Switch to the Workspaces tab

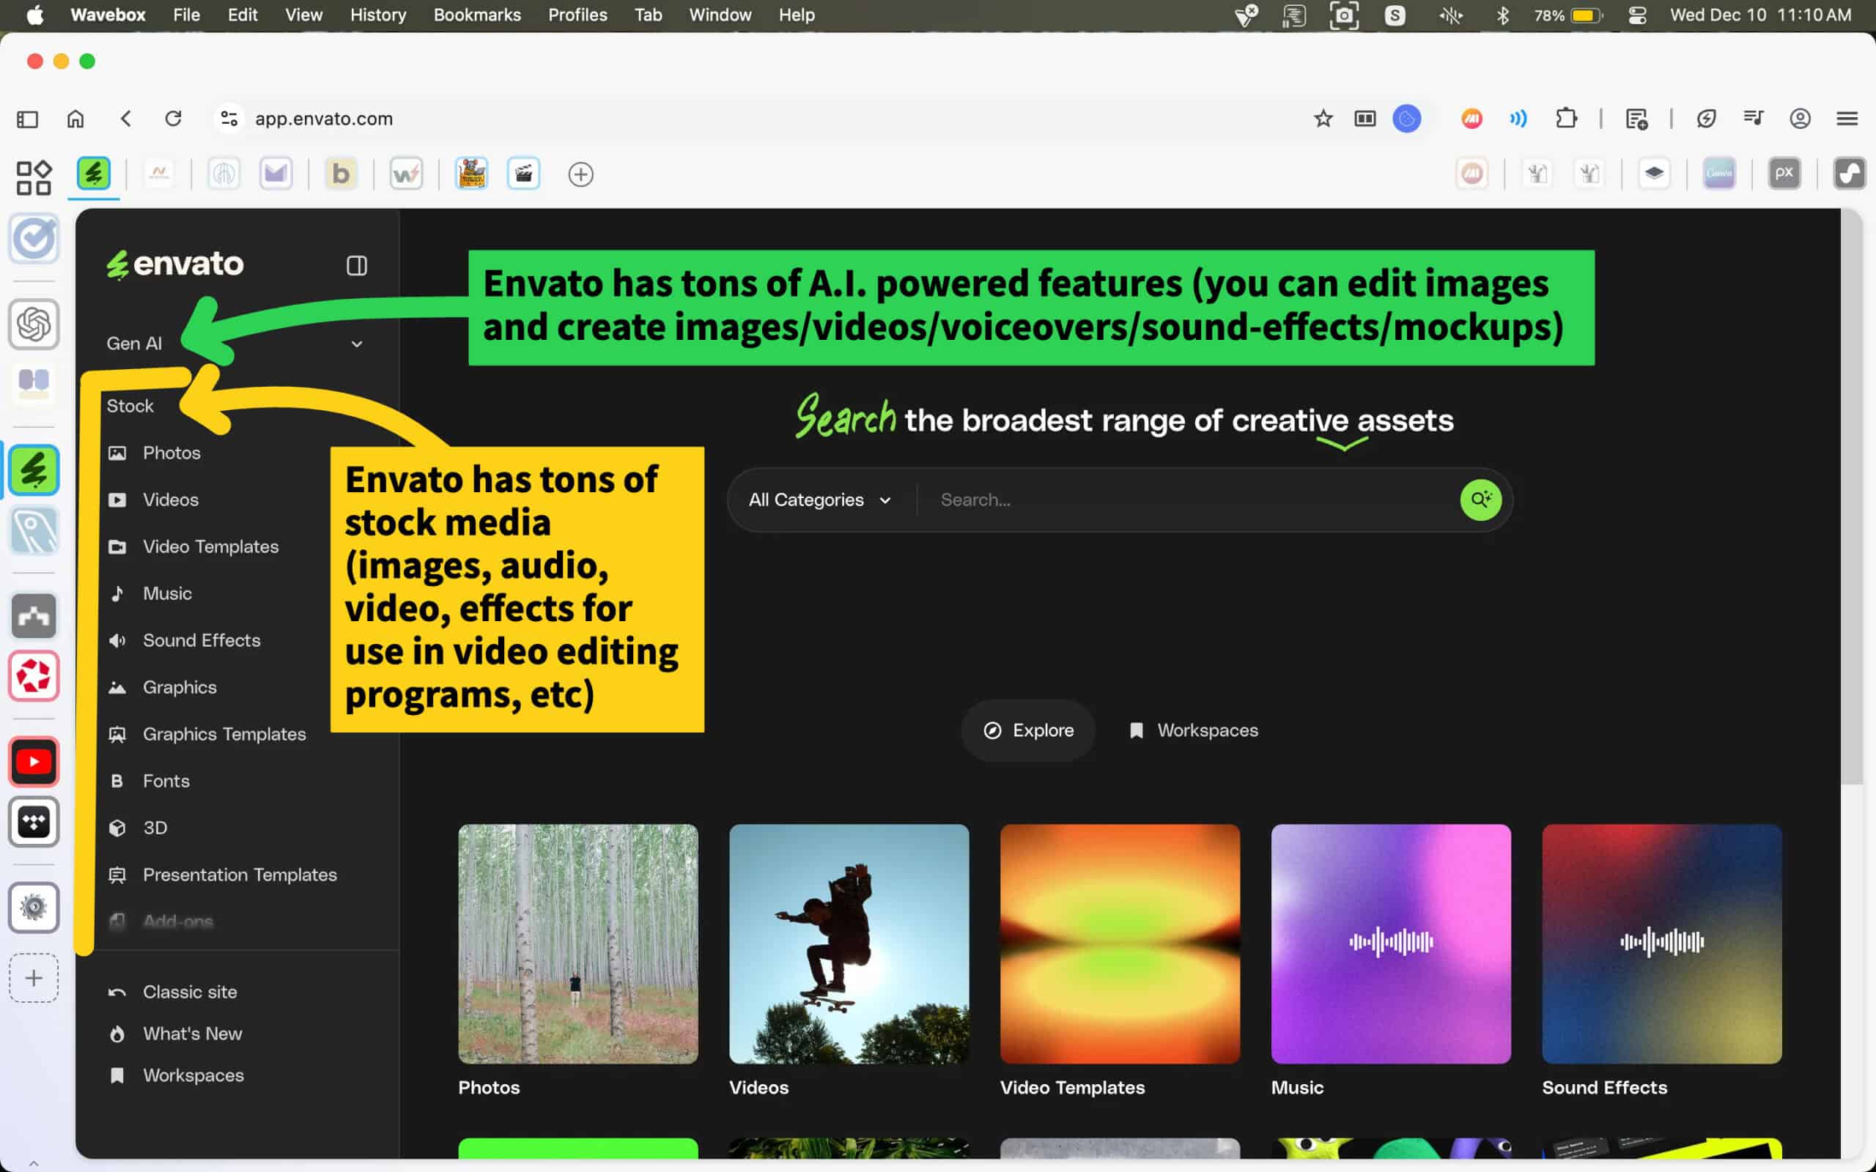tap(1194, 730)
